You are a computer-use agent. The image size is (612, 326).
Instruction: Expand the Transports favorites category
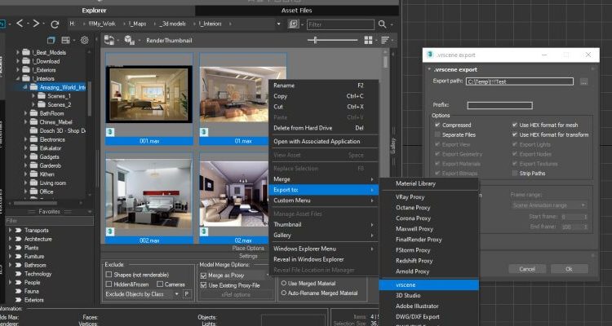pos(10,231)
